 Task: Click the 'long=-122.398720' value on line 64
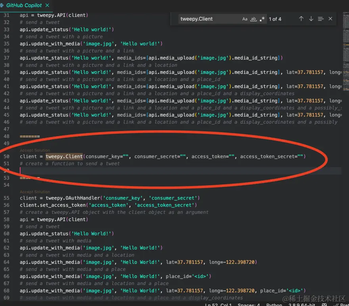coord(232,262)
